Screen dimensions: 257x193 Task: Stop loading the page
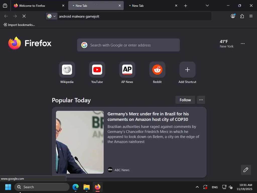point(24,16)
